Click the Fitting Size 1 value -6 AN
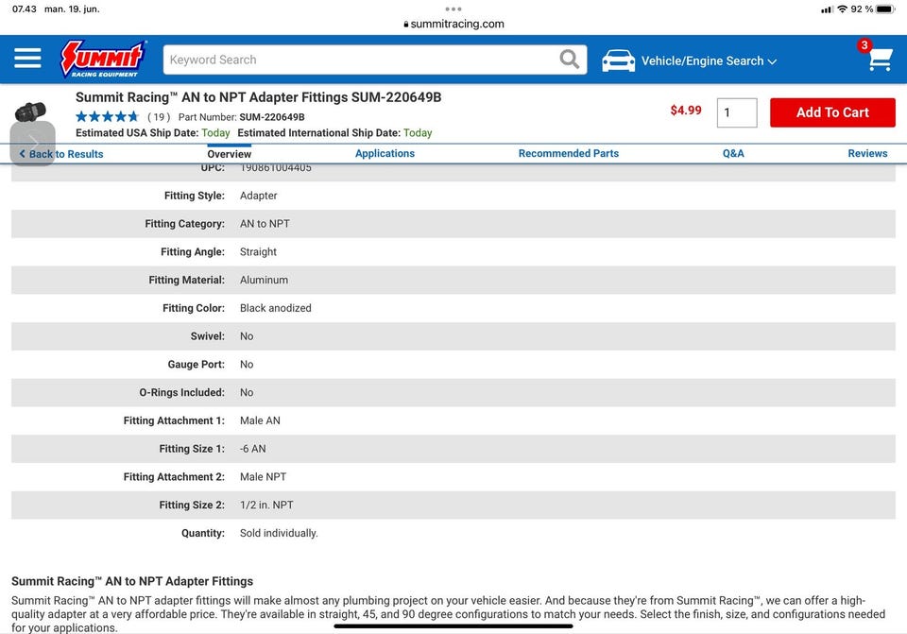 (253, 449)
